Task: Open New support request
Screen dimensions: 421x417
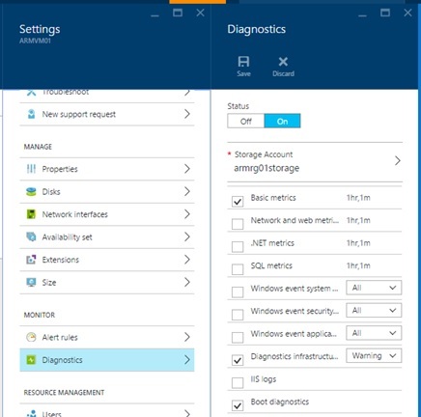Action: coord(107,114)
